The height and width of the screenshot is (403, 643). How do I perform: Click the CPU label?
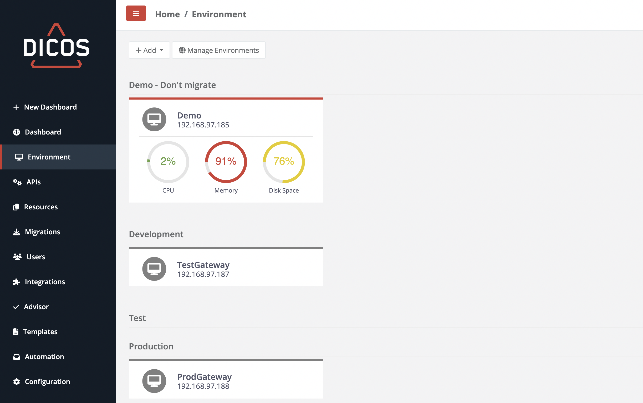tap(168, 190)
